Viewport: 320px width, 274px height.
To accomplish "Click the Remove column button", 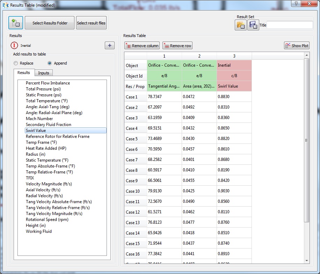I will click(142, 46).
